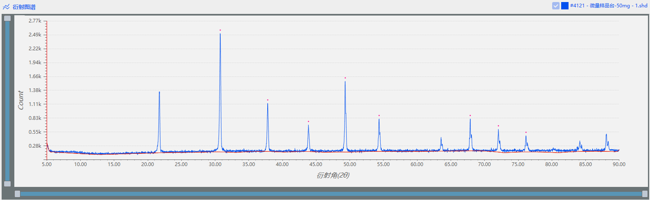Click the middle of the horizontal range slider track
650x200 pixels.
(331, 194)
